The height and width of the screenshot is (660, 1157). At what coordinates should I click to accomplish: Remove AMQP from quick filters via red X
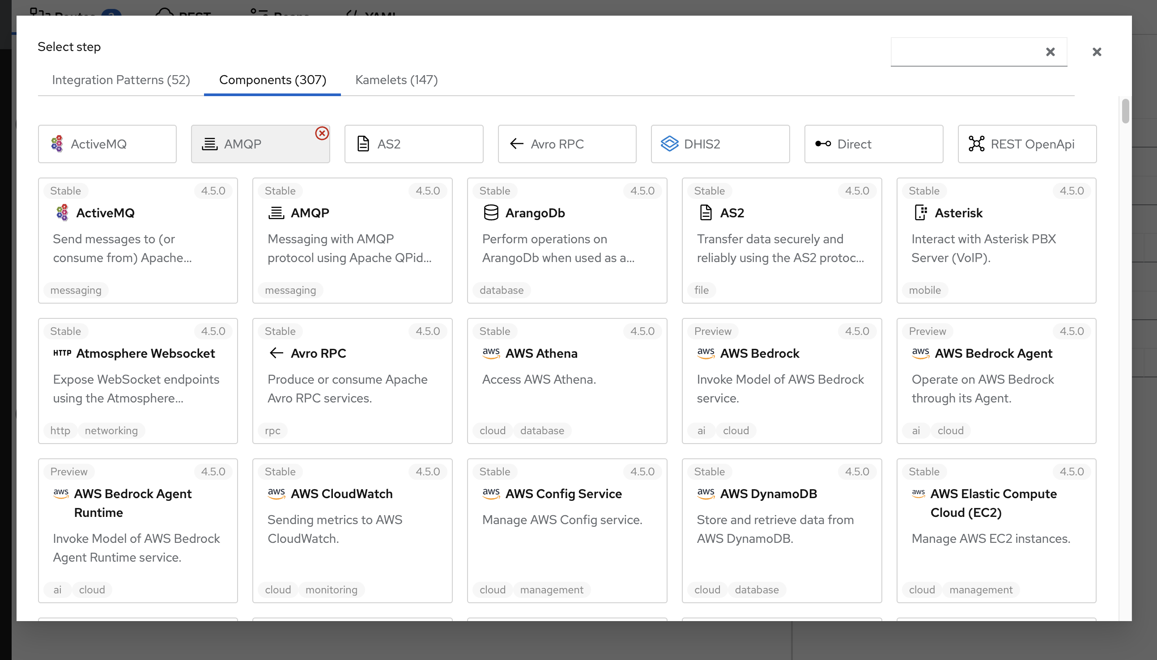tap(322, 133)
